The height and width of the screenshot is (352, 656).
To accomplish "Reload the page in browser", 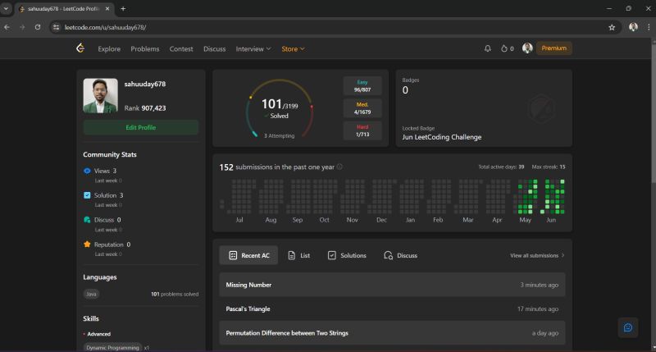I will [37, 27].
